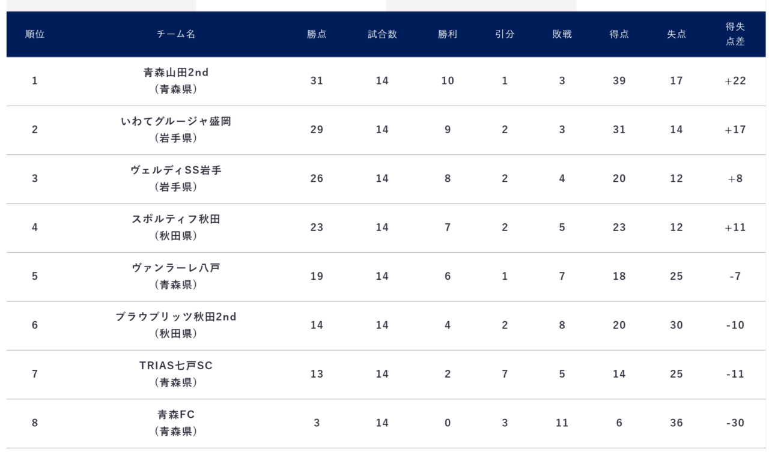
Task: Click the 得失点差 column header
Action: click(735, 34)
